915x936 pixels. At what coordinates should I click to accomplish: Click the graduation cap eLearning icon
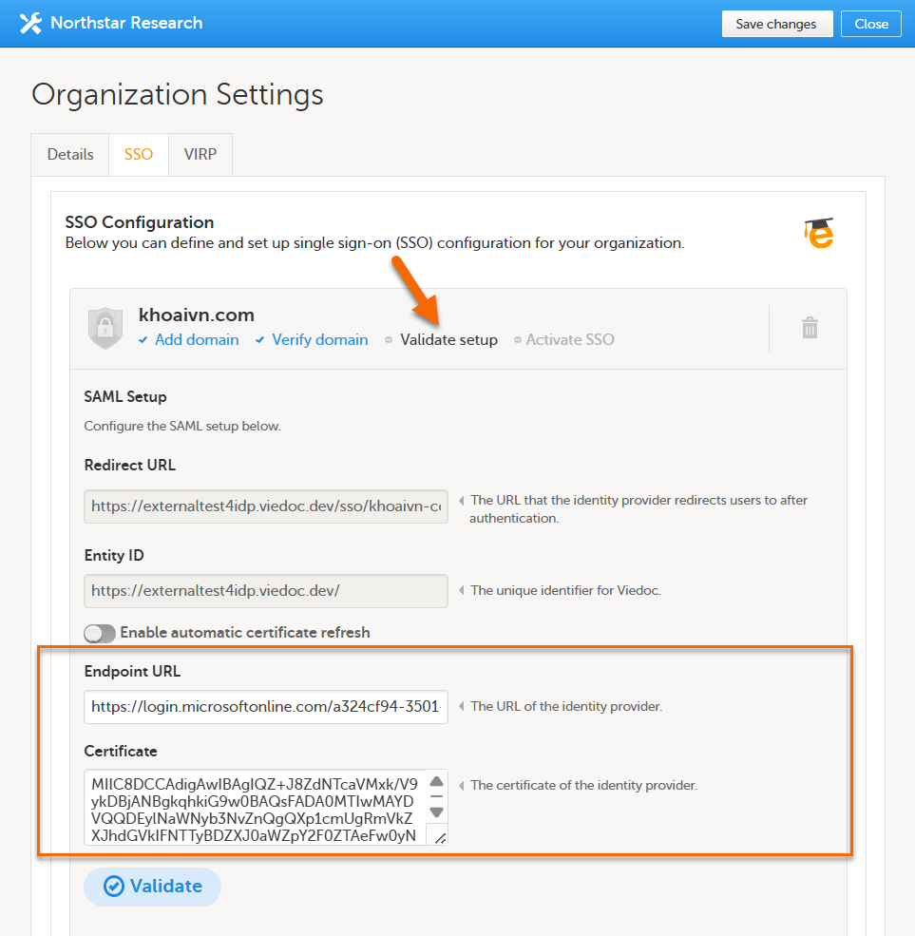(x=818, y=233)
